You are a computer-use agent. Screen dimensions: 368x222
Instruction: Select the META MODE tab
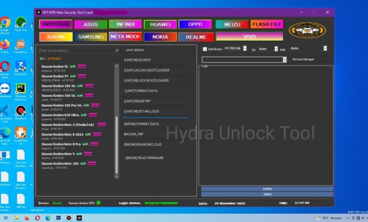(x=125, y=36)
